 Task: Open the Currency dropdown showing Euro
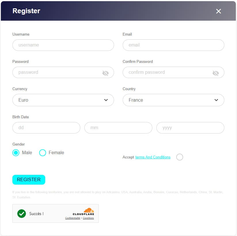pyautogui.click(x=63, y=100)
